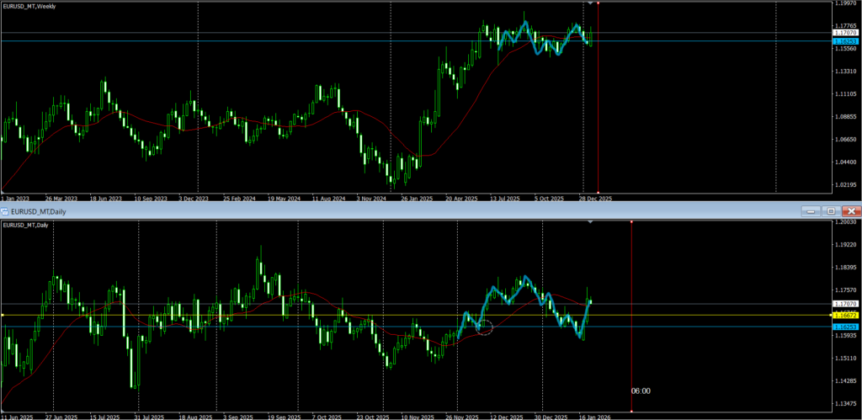The image size is (862, 420).
Task: Click the Daily chart window's title bar icon
Action: (5, 210)
